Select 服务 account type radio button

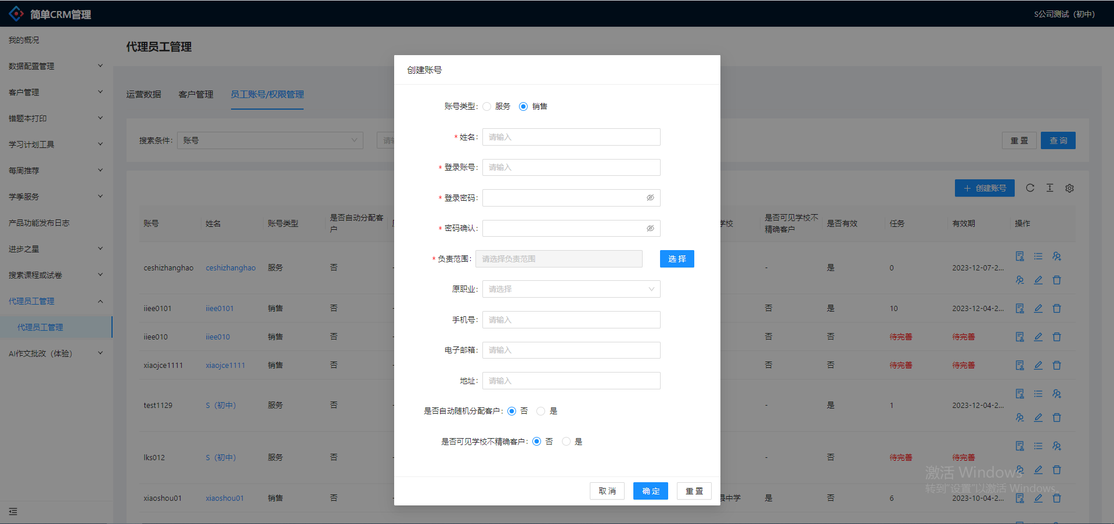coord(487,107)
